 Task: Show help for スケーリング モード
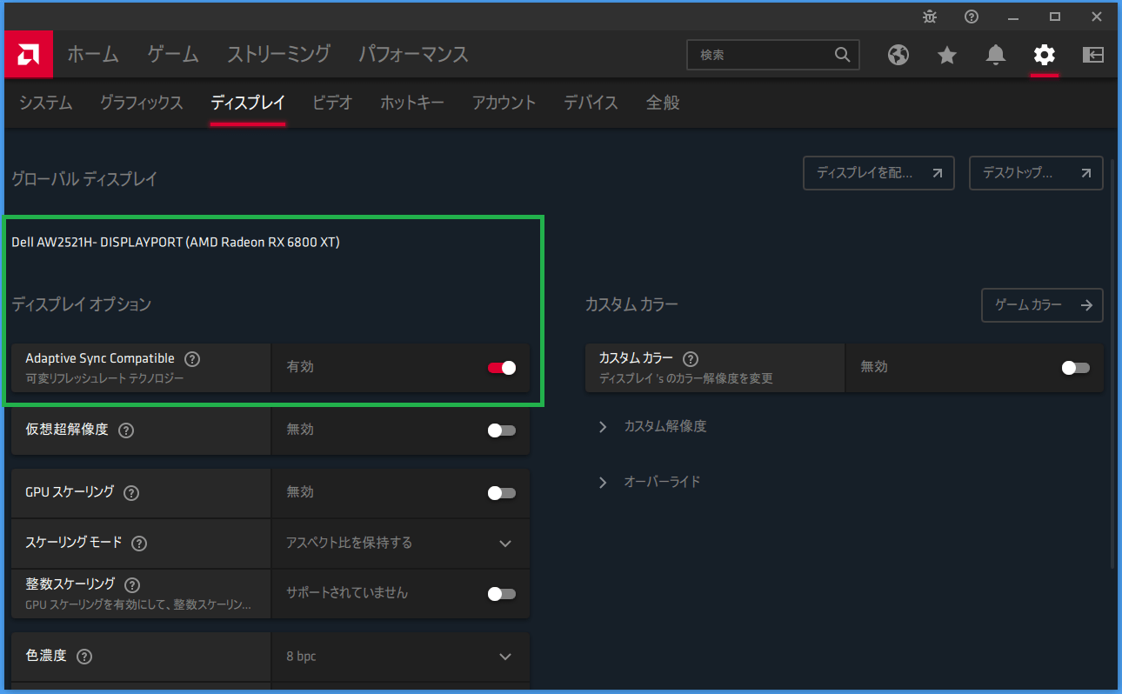[x=138, y=543]
